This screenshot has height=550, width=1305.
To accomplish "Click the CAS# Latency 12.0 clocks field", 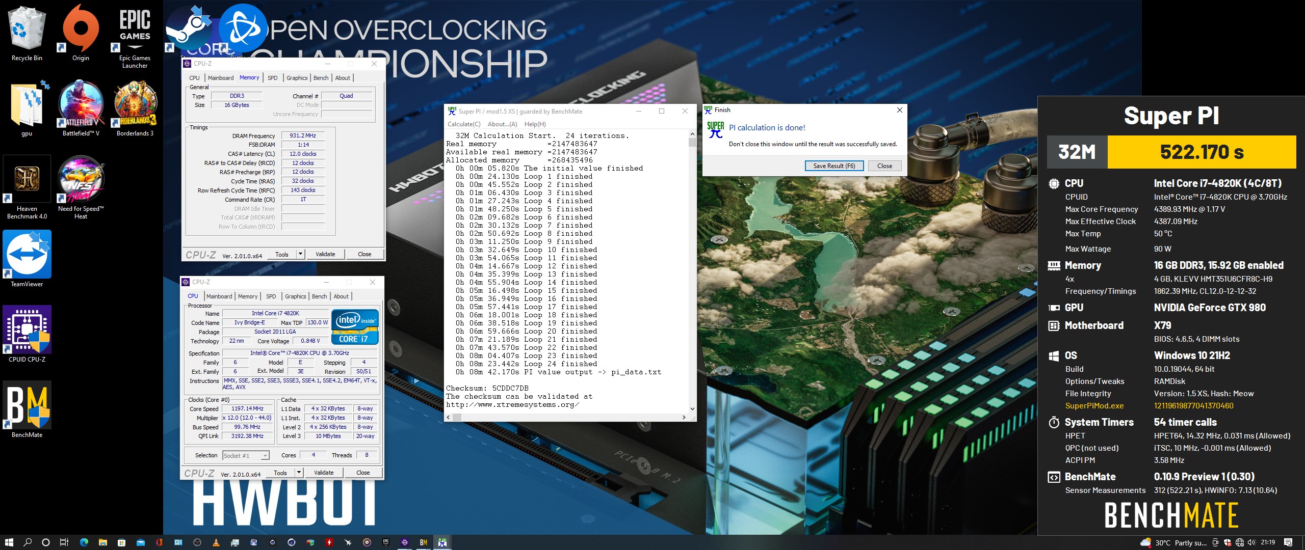I will click(303, 154).
